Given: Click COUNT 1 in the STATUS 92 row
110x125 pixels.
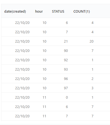Looking at the screenshot, I should 92,60.
